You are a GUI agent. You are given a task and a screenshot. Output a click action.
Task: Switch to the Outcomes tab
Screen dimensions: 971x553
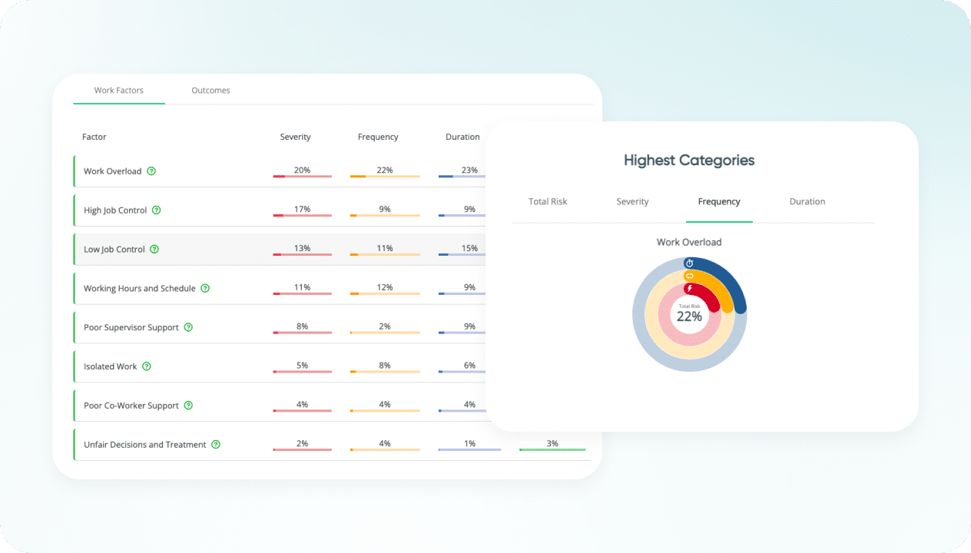click(x=210, y=91)
